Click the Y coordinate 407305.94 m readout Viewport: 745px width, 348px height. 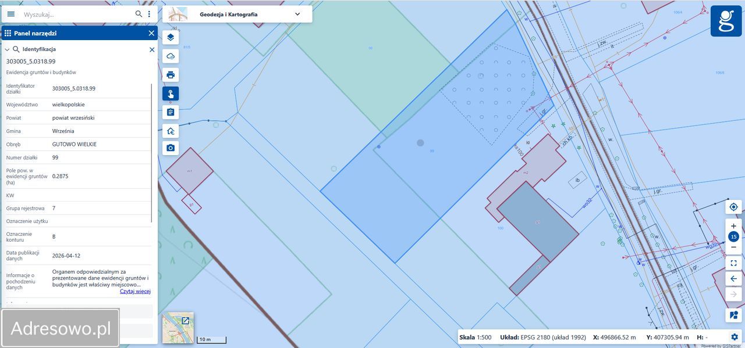(x=668, y=338)
